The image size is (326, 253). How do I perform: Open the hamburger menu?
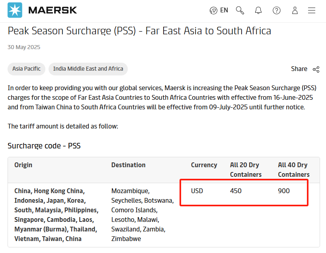tap(312, 10)
